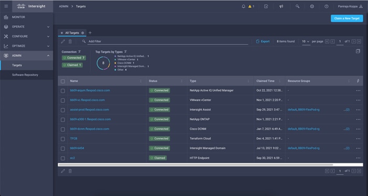Open Software Repository in sidebar

pos(27,75)
